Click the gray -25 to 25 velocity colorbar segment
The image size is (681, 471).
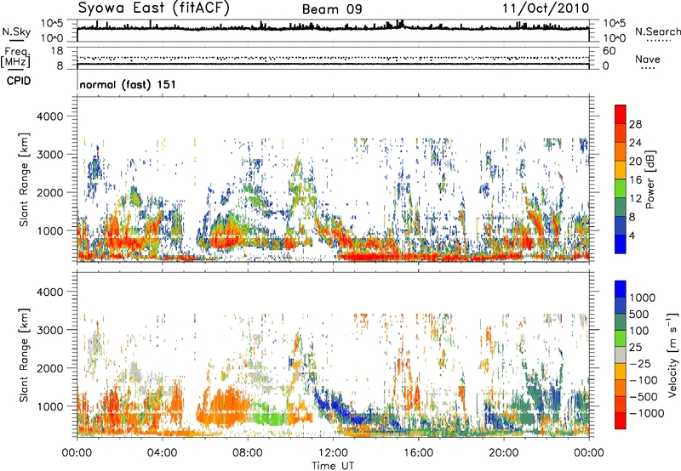coord(621,355)
